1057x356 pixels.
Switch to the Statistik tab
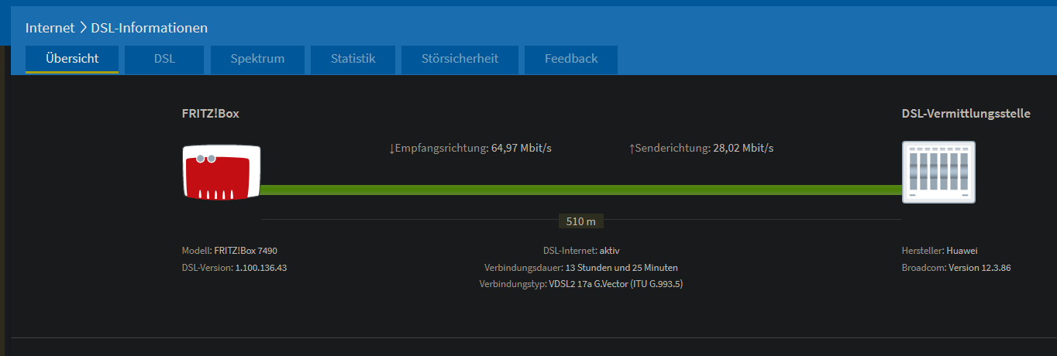(x=353, y=59)
